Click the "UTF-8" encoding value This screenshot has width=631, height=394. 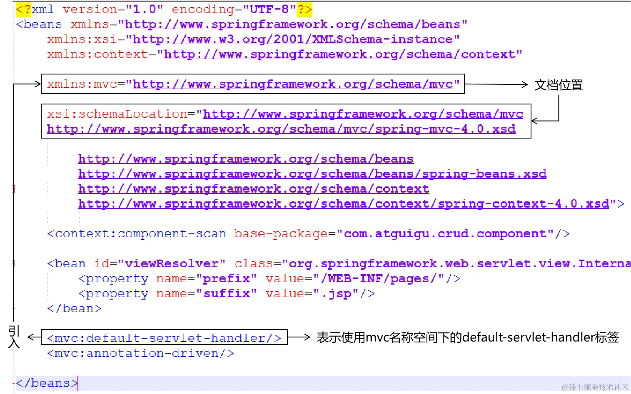(269, 10)
